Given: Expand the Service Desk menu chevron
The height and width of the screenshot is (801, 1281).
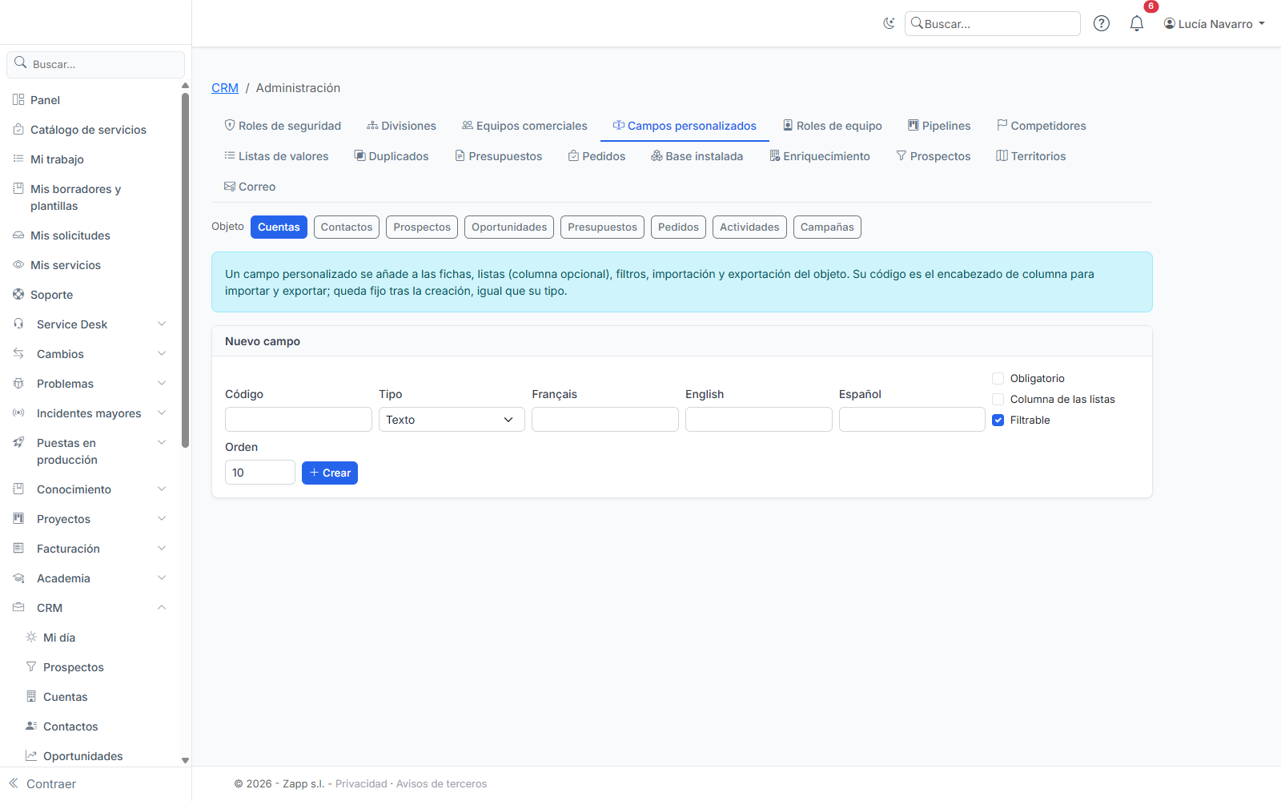Looking at the screenshot, I should coord(162,324).
